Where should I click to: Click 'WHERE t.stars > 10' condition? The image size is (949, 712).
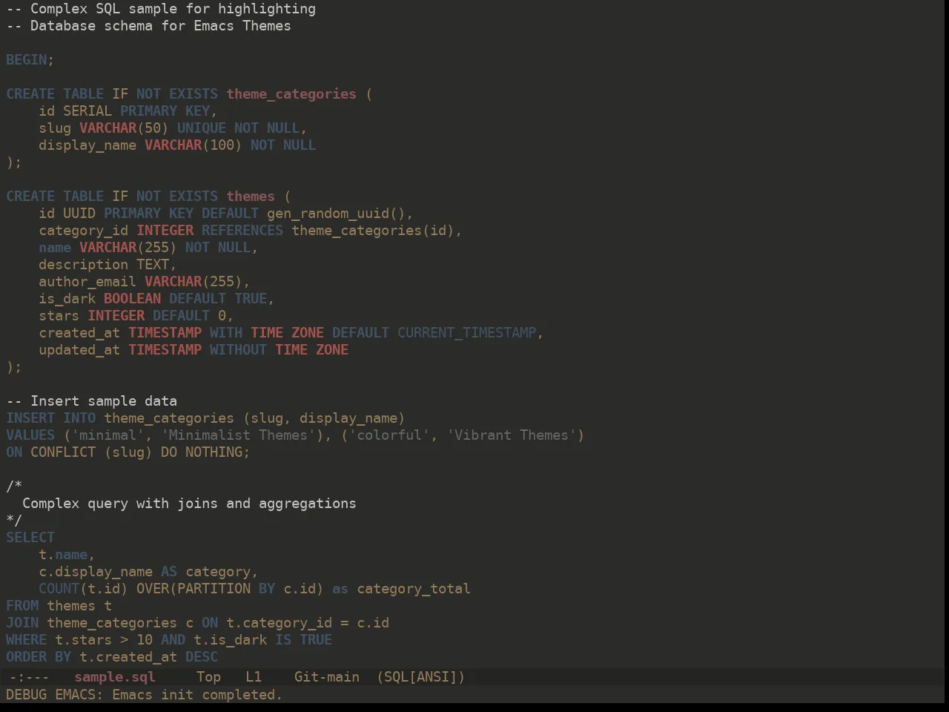tap(79, 640)
